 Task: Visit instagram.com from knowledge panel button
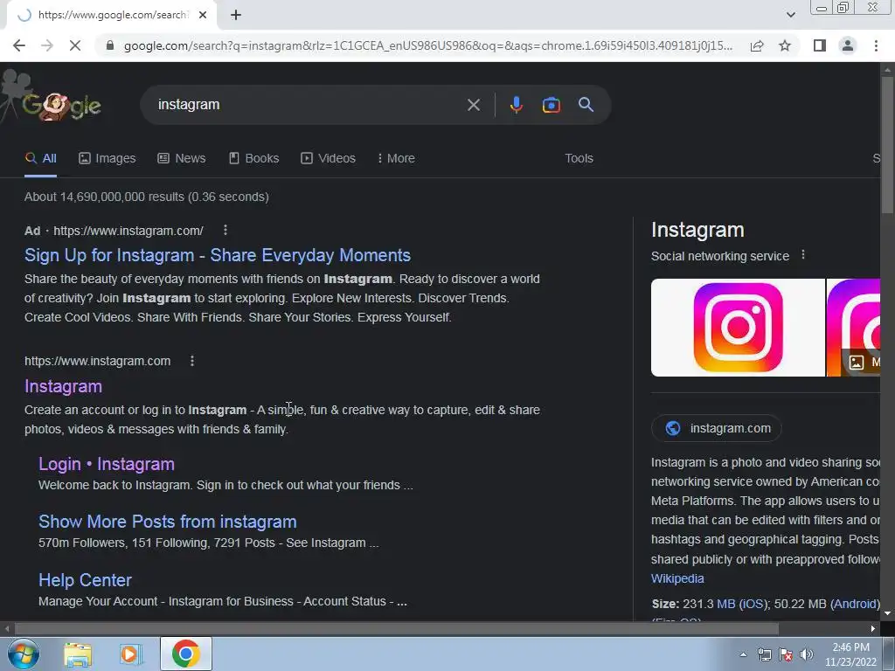click(717, 428)
